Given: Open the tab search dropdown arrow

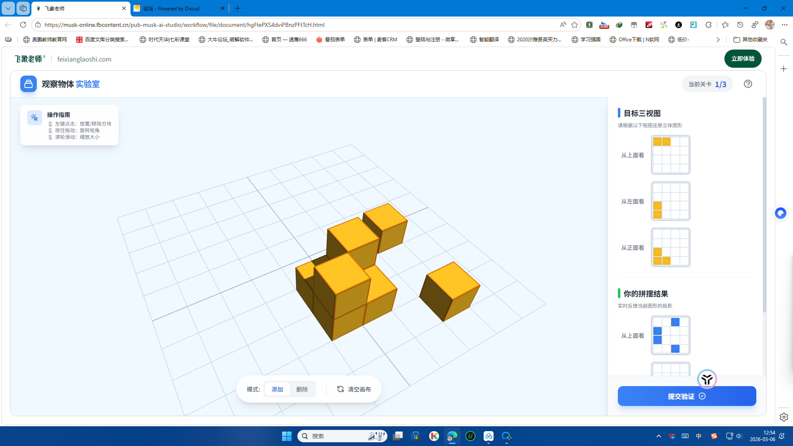Looking at the screenshot, I should click(x=8, y=8).
